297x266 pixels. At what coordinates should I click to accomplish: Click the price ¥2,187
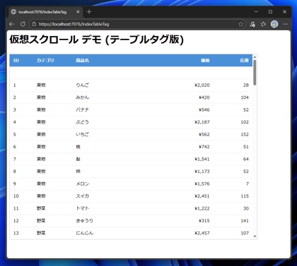pos(202,122)
